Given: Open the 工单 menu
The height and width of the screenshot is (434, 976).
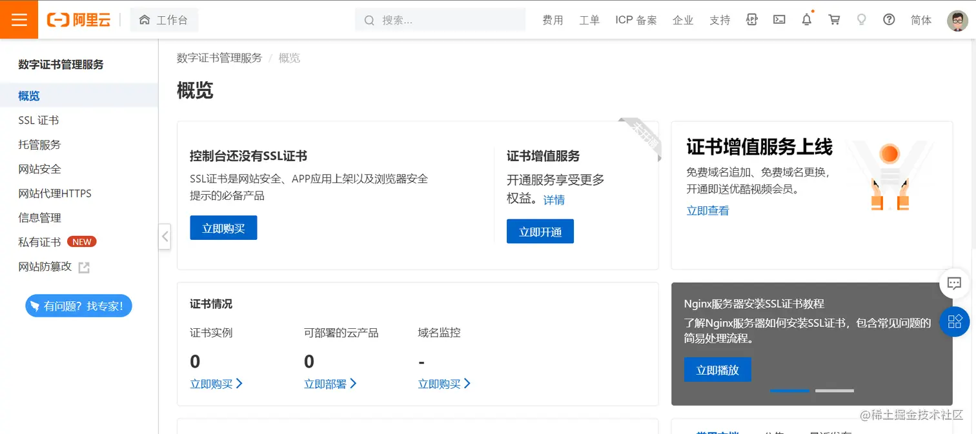Looking at the screenshot, I should [x=589, y=20].
